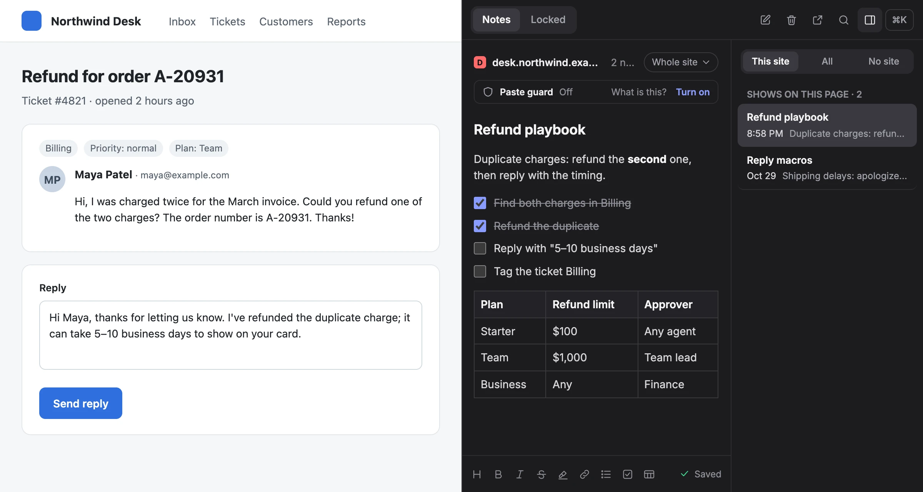The height and width of the screenshot is (492, 923).
Task: Open Inbox in Northwind Desk nav
Action: 182,22
